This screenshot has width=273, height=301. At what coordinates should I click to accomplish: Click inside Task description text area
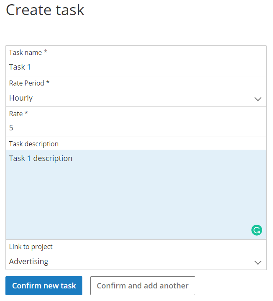click(x=136, y=194)
